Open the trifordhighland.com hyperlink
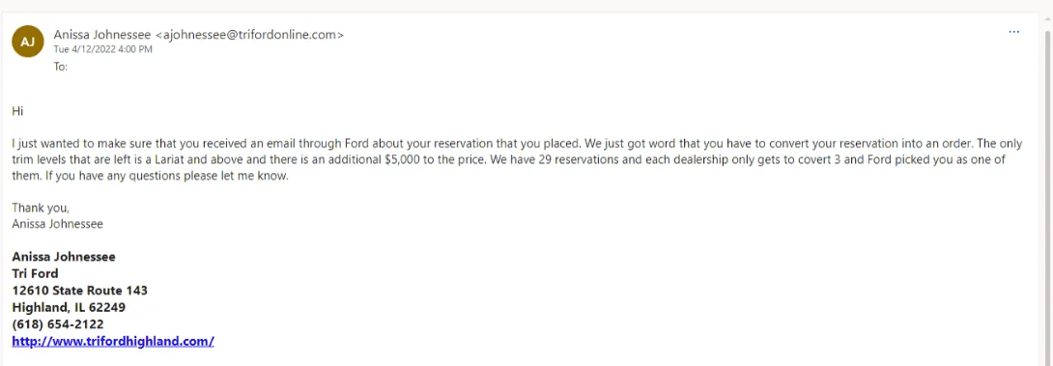This screenshot has width=1053, height=366. (x=113, y=341)
